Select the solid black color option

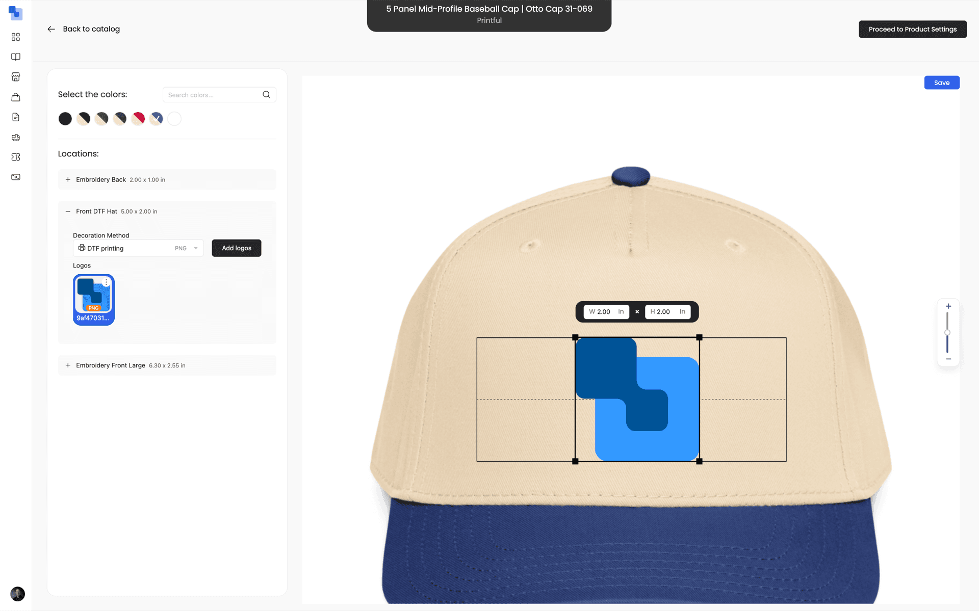[x=65, y=118]
